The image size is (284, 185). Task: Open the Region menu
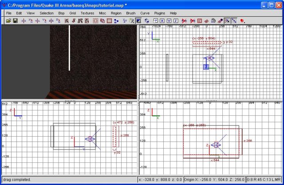pos(116,13)
